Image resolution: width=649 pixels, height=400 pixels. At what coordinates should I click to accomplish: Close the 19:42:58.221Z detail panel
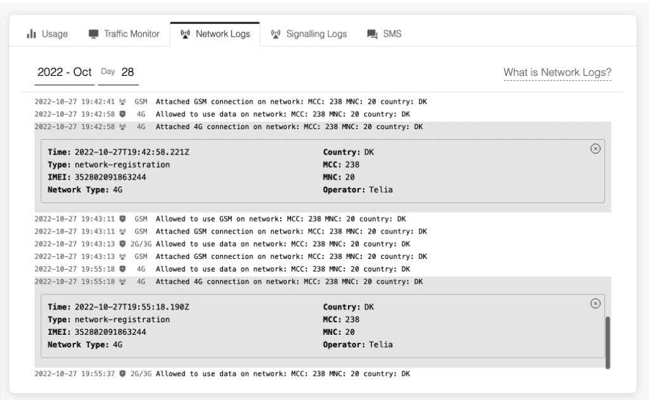[x=595, y=149]
